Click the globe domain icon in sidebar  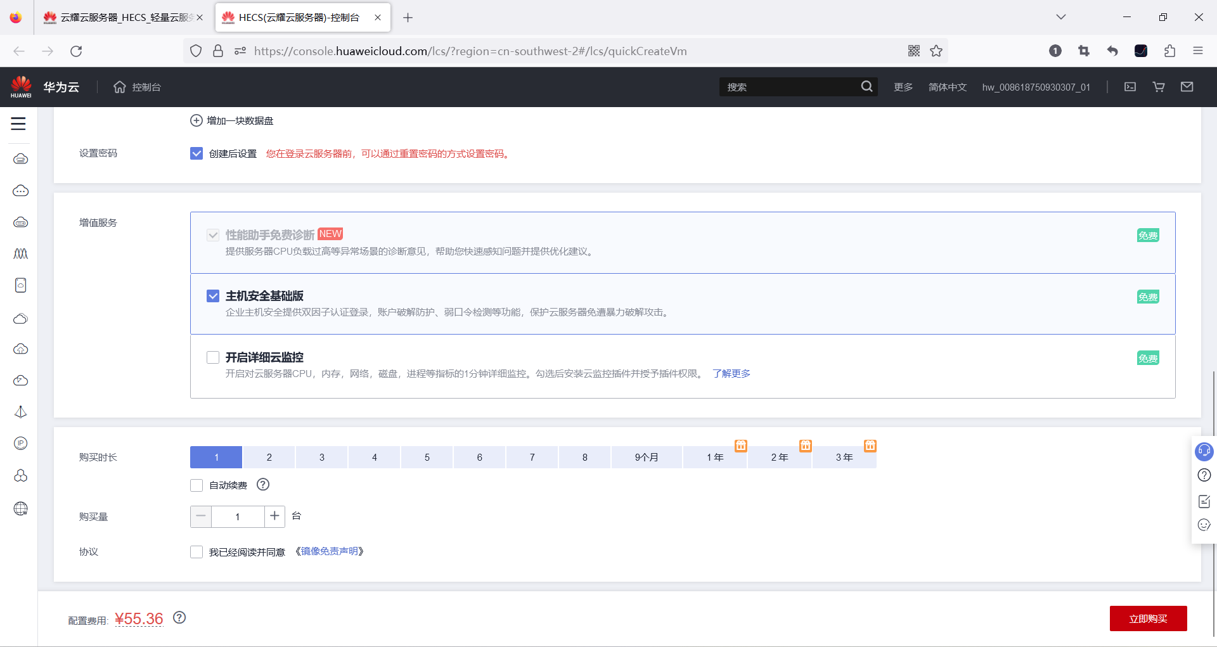(x=20, y=508)
